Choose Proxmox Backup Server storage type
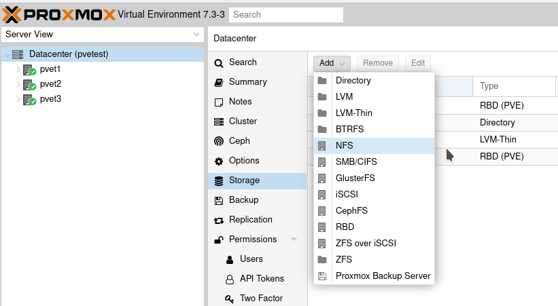 point(383,275)
